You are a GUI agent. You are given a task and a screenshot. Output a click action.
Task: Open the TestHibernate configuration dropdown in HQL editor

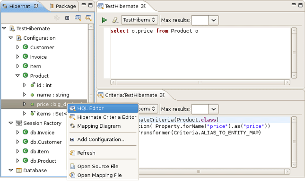click(x=139, y=20)
